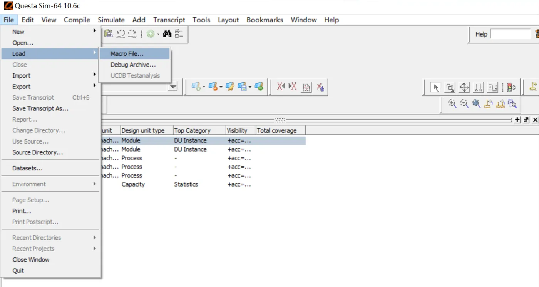Choose Quit in the File menu
Viewport: 539px width, 287px height.
point(51,270)
